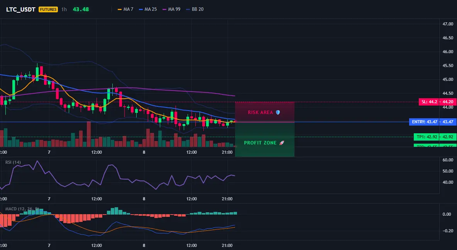The image size is (457, 250).
Task: Click 60.00 on the RSI axis
Action: [x=448, y=160]
